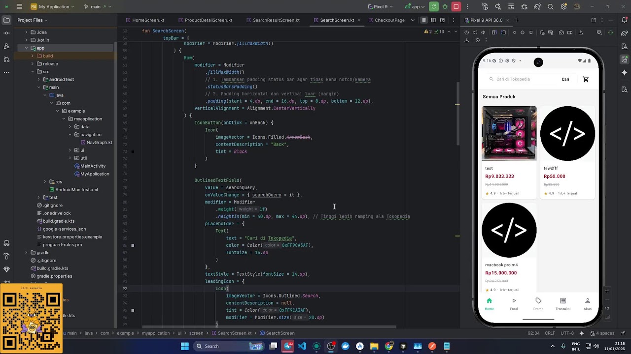This screenshot has width=631, height=354.
Task: Tap Transaksi tab in phone bottom navigation
Action: point(563,304)
